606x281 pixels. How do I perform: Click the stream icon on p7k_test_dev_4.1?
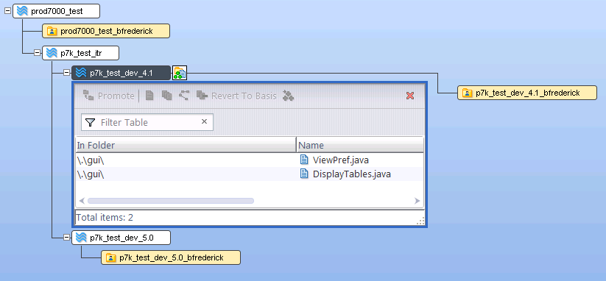(81, 73)
